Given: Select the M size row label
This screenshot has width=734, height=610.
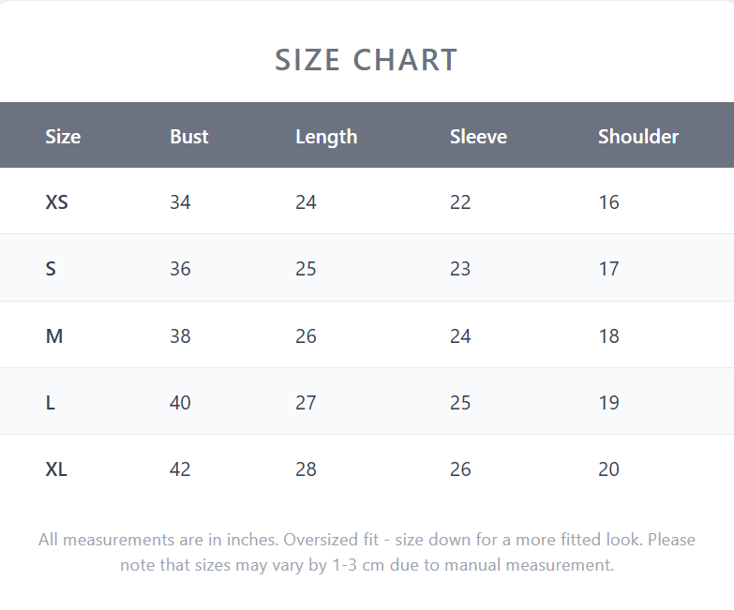Looking at the screenshot, I should click(53, 335).
